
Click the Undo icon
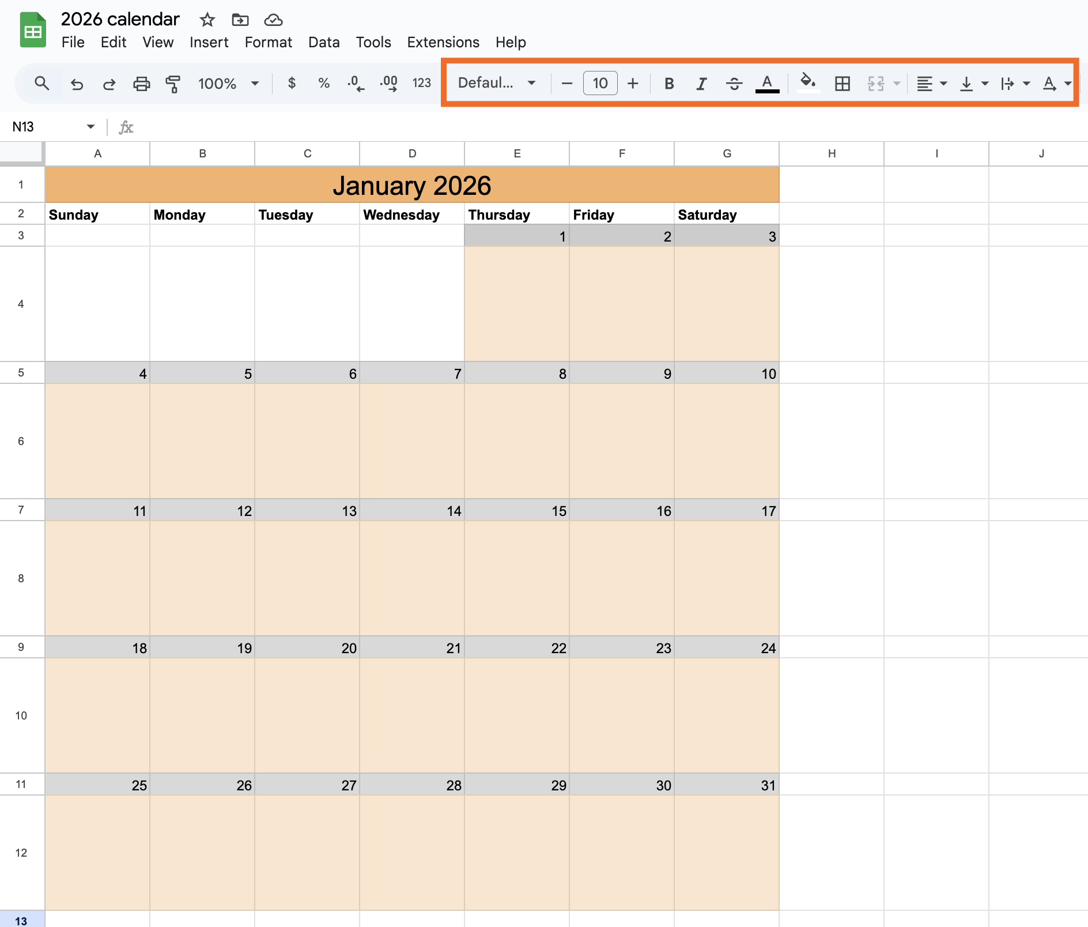(77, 84)
